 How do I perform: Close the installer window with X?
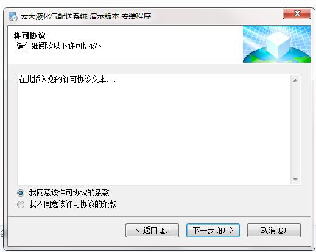(x=297, y=13)
